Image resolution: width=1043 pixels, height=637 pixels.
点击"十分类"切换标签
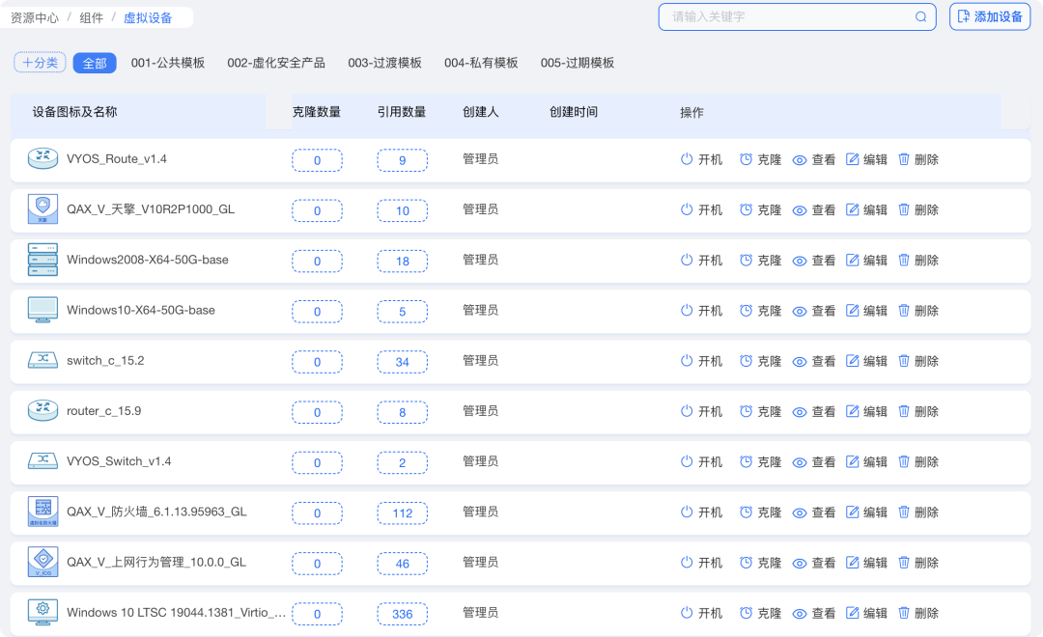point(40,62)
